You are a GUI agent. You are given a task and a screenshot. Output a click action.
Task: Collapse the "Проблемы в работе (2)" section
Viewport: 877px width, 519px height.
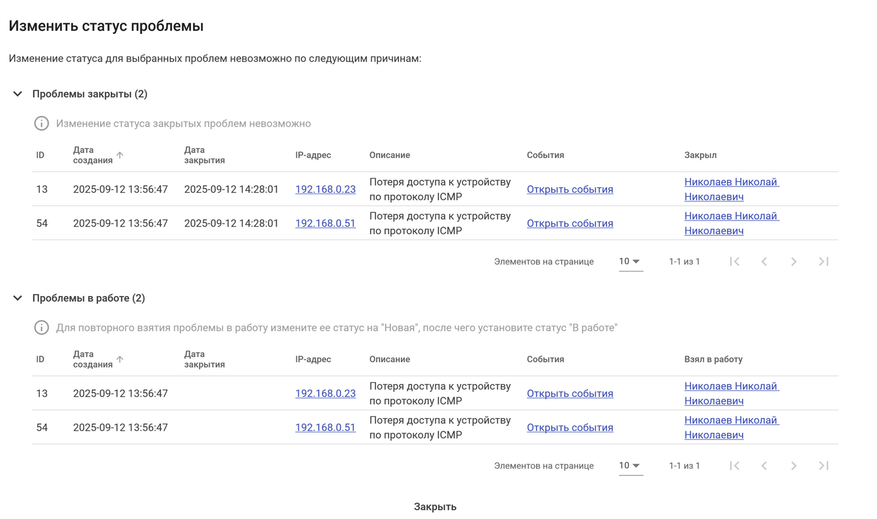pyautogui.click(x=18, y=298)
